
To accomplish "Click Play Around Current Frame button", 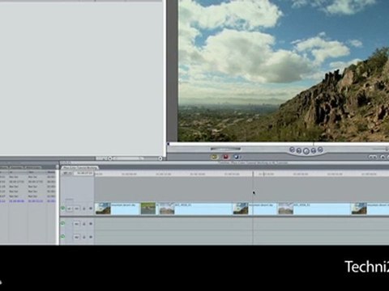I will pos(314,150).
